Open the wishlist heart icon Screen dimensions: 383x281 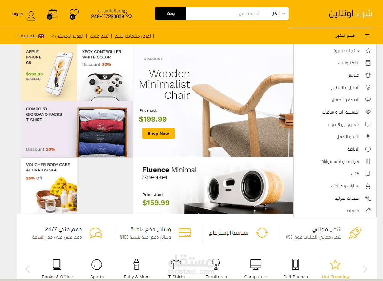click(x=74, y=14)
